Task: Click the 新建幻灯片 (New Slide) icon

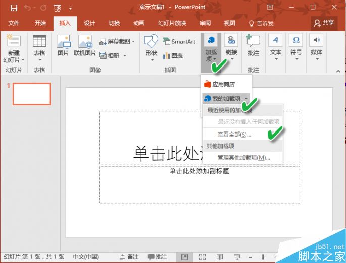Action: pyautogui.click(x=14, y=41)
